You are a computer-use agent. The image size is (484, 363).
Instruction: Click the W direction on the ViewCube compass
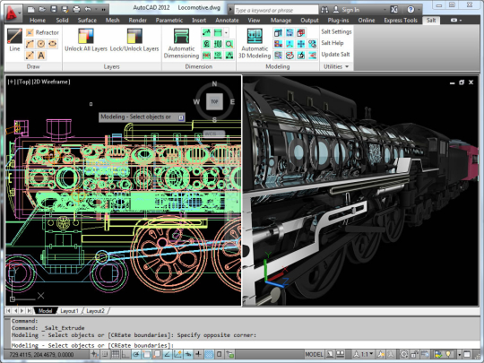tap(196, 101)
